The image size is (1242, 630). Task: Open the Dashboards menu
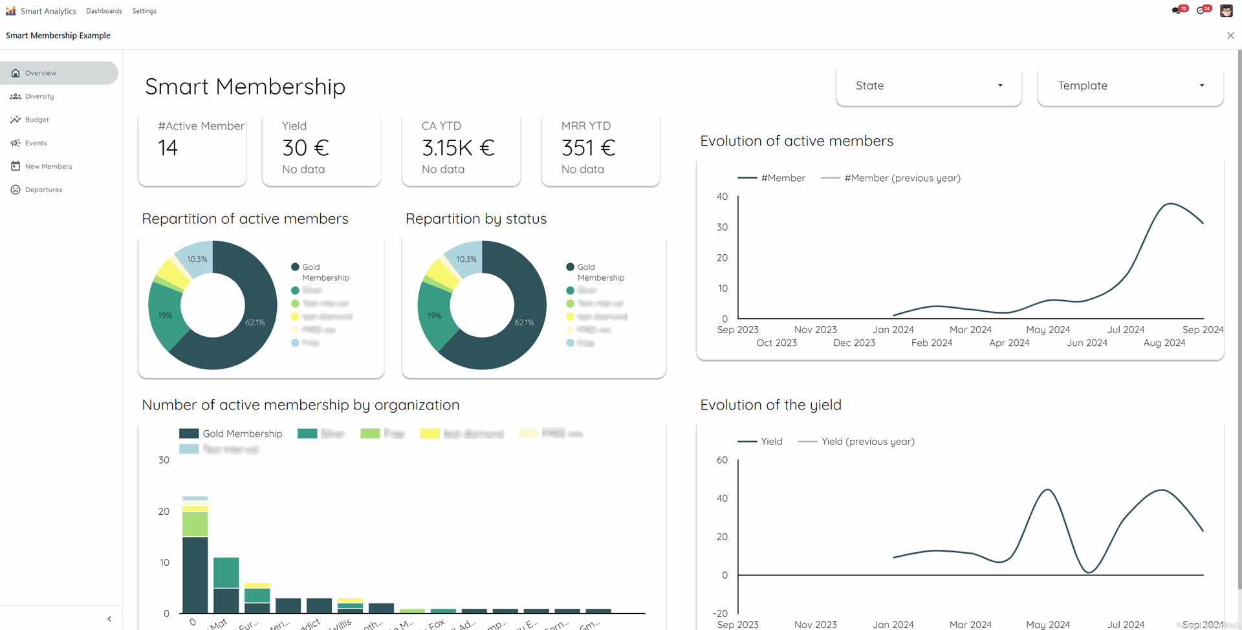[x=103, y=11]
